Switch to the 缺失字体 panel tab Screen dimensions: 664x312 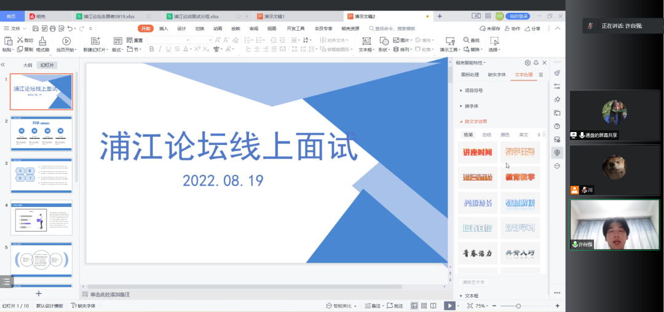(497, 75)
